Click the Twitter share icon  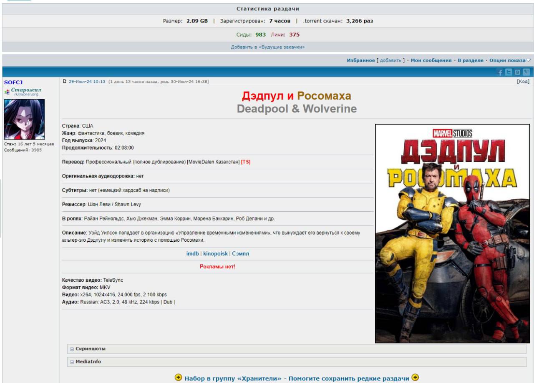coord(509,72)
